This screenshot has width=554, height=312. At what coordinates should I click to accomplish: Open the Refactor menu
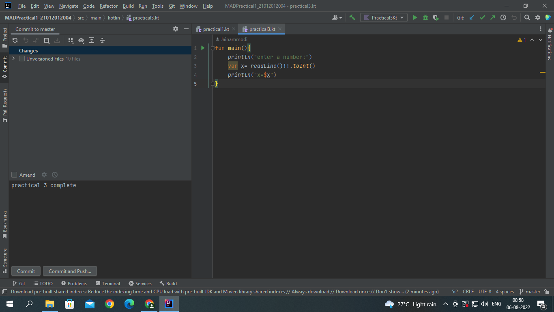[109, 6]
